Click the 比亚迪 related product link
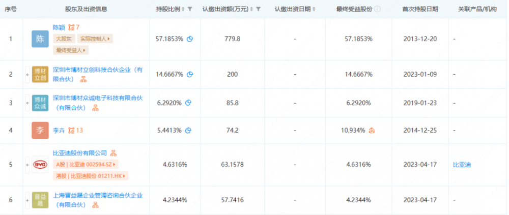Image resolution: width=509 pixels, height=215 pixels. 462,165
